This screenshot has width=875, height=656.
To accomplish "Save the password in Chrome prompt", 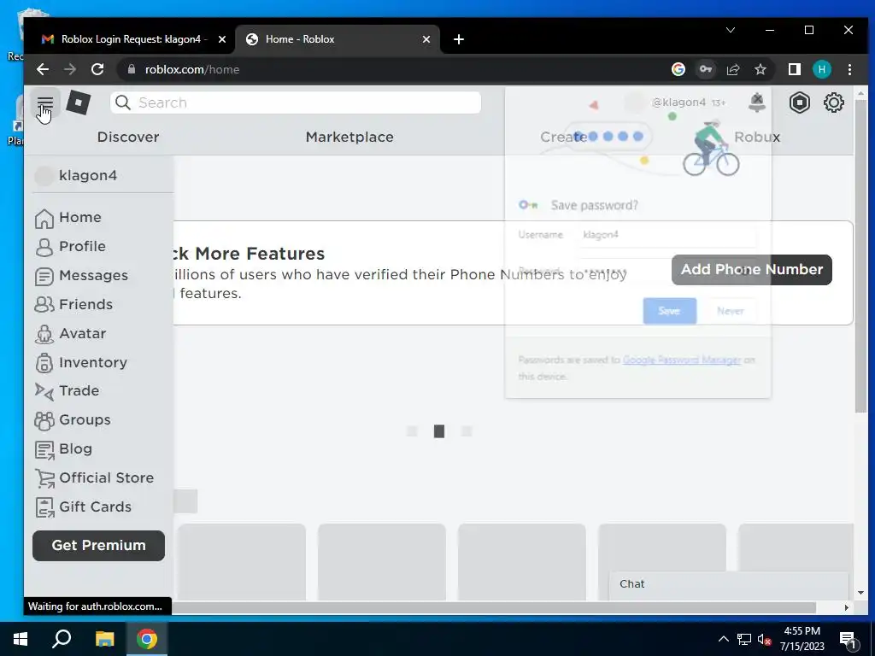I will click(x=669, y=311).
